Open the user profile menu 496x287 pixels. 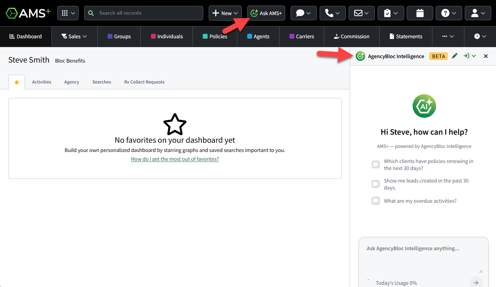(x=478, y=13)
